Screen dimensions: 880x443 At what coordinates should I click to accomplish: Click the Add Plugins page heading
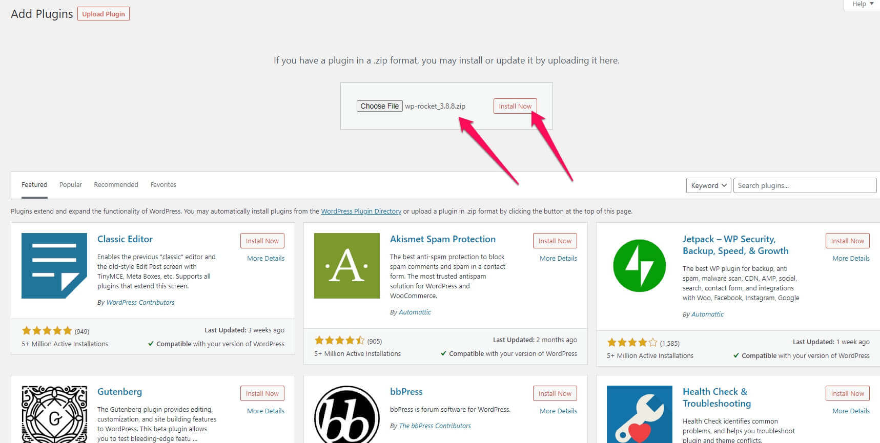pos(42,14)
